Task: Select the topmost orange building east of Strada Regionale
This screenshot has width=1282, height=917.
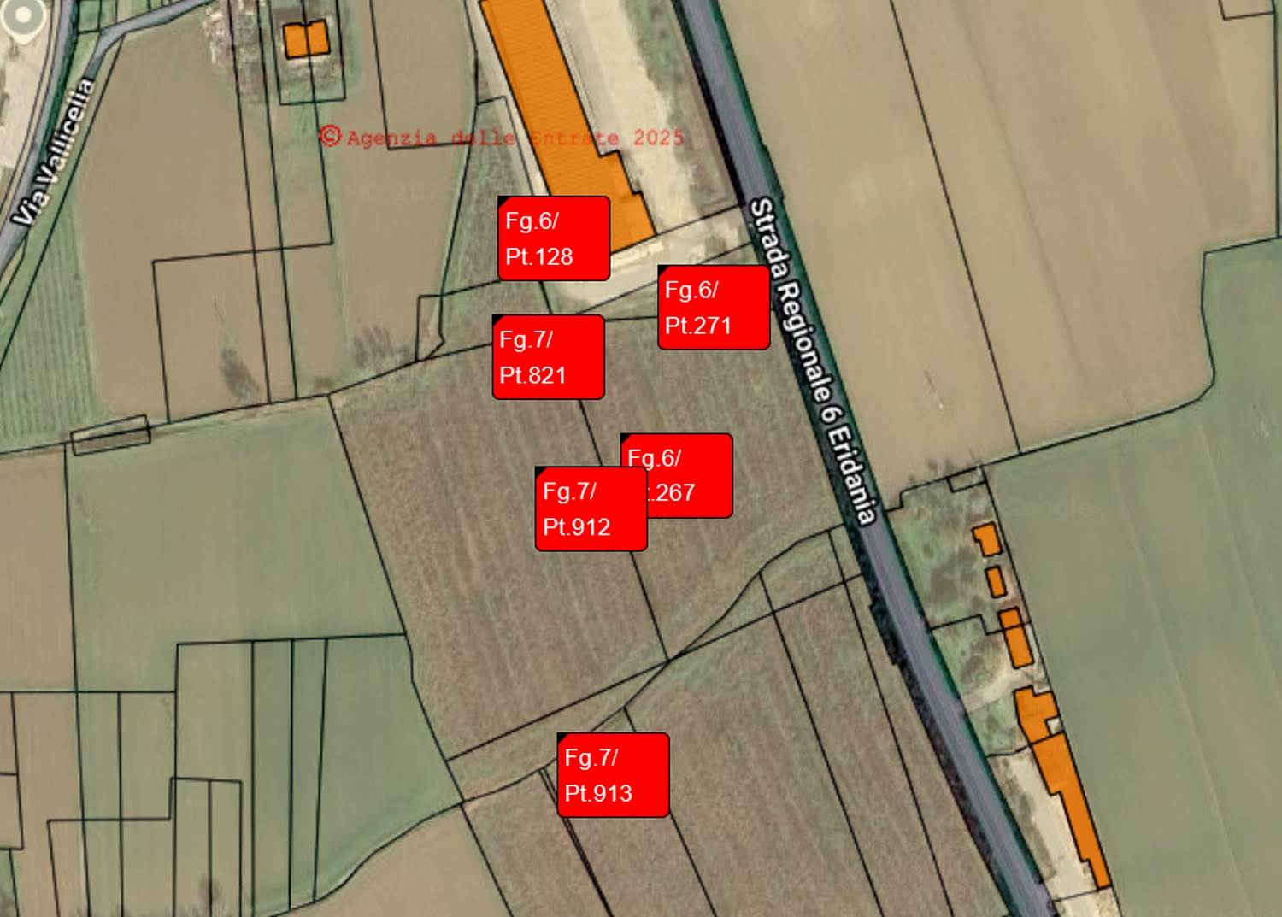Action: (x=987, y=539)
